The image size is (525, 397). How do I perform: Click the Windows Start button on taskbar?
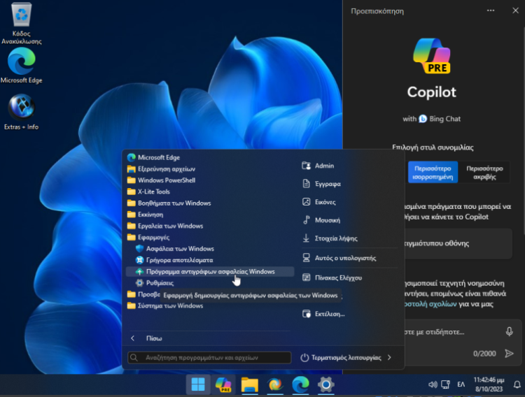[x=198, y=384]
